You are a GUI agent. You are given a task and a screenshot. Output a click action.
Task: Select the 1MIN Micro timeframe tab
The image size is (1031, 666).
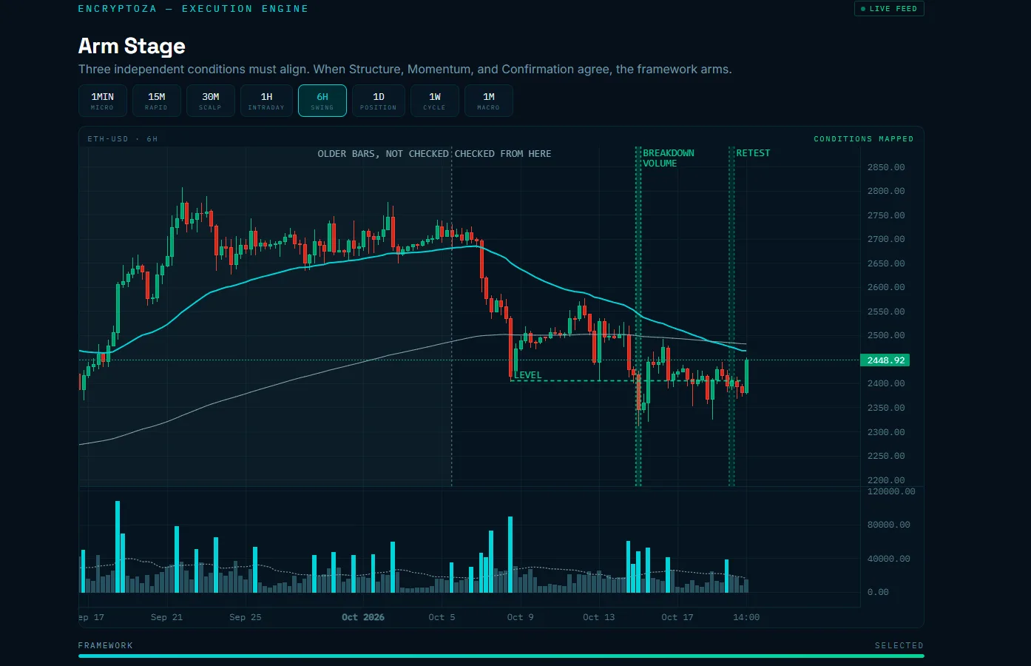103,101
